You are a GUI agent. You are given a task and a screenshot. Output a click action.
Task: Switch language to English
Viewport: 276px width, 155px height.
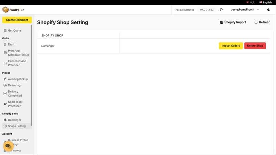point(265,2)
